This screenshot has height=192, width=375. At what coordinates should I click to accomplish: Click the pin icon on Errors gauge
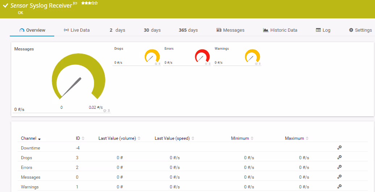(209, 64)
